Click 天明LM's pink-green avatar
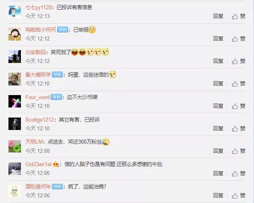The height and width of the screenshot is (203, 254). (15, 146)
